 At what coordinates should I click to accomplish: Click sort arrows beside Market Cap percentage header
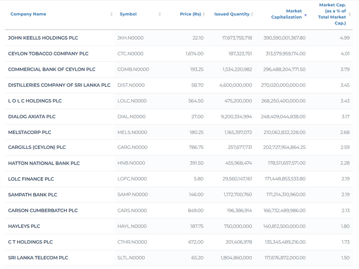point(349,14)
